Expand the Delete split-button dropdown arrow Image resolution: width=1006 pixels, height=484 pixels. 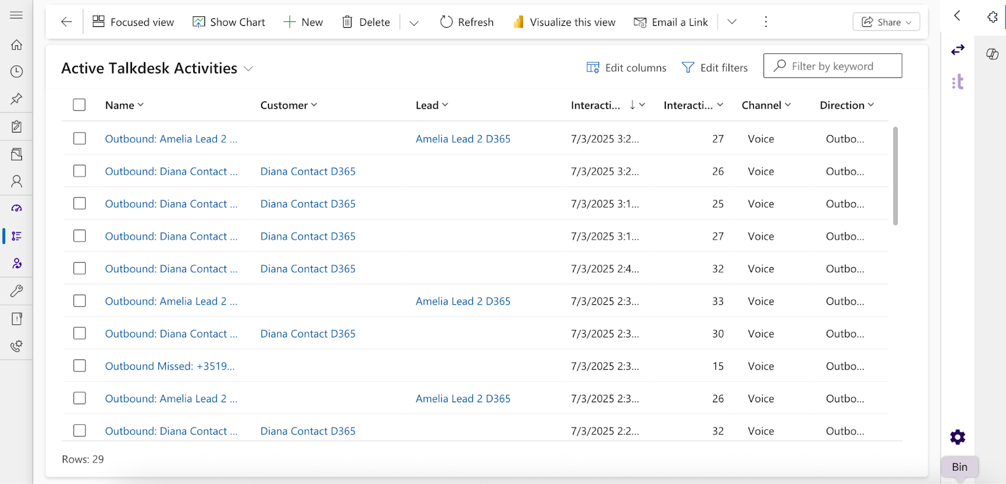coord(414,23)
